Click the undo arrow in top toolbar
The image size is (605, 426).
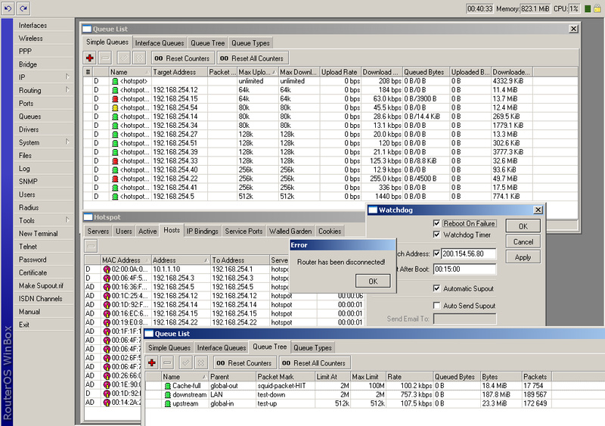coord(8,8)
